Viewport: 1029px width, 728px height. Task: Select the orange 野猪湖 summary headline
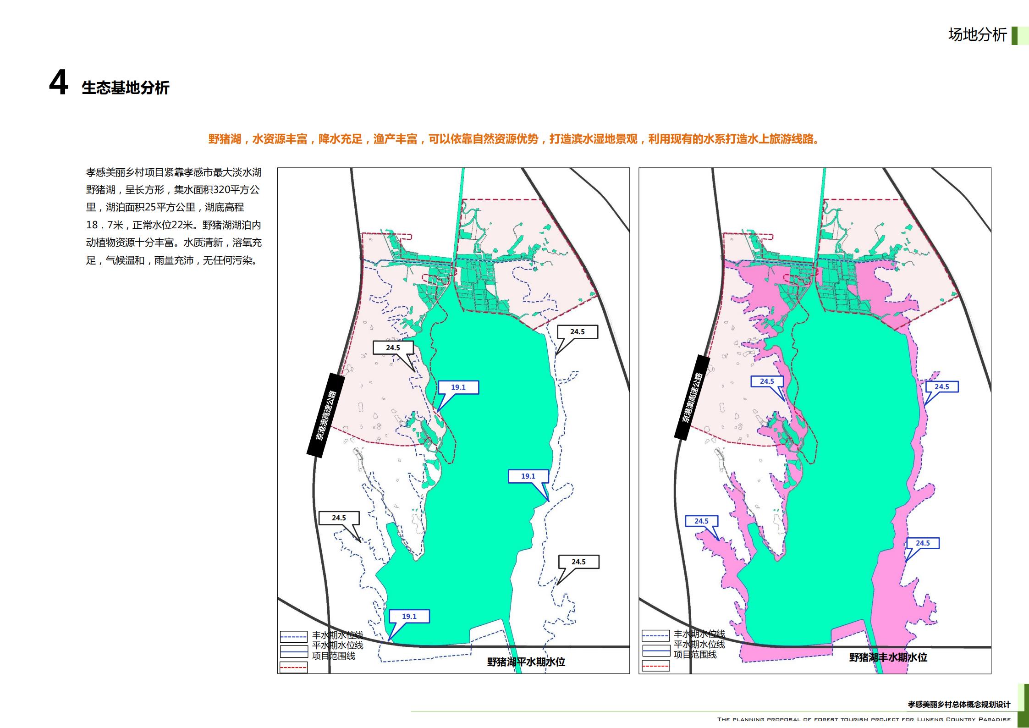click(x=514, y=139)
